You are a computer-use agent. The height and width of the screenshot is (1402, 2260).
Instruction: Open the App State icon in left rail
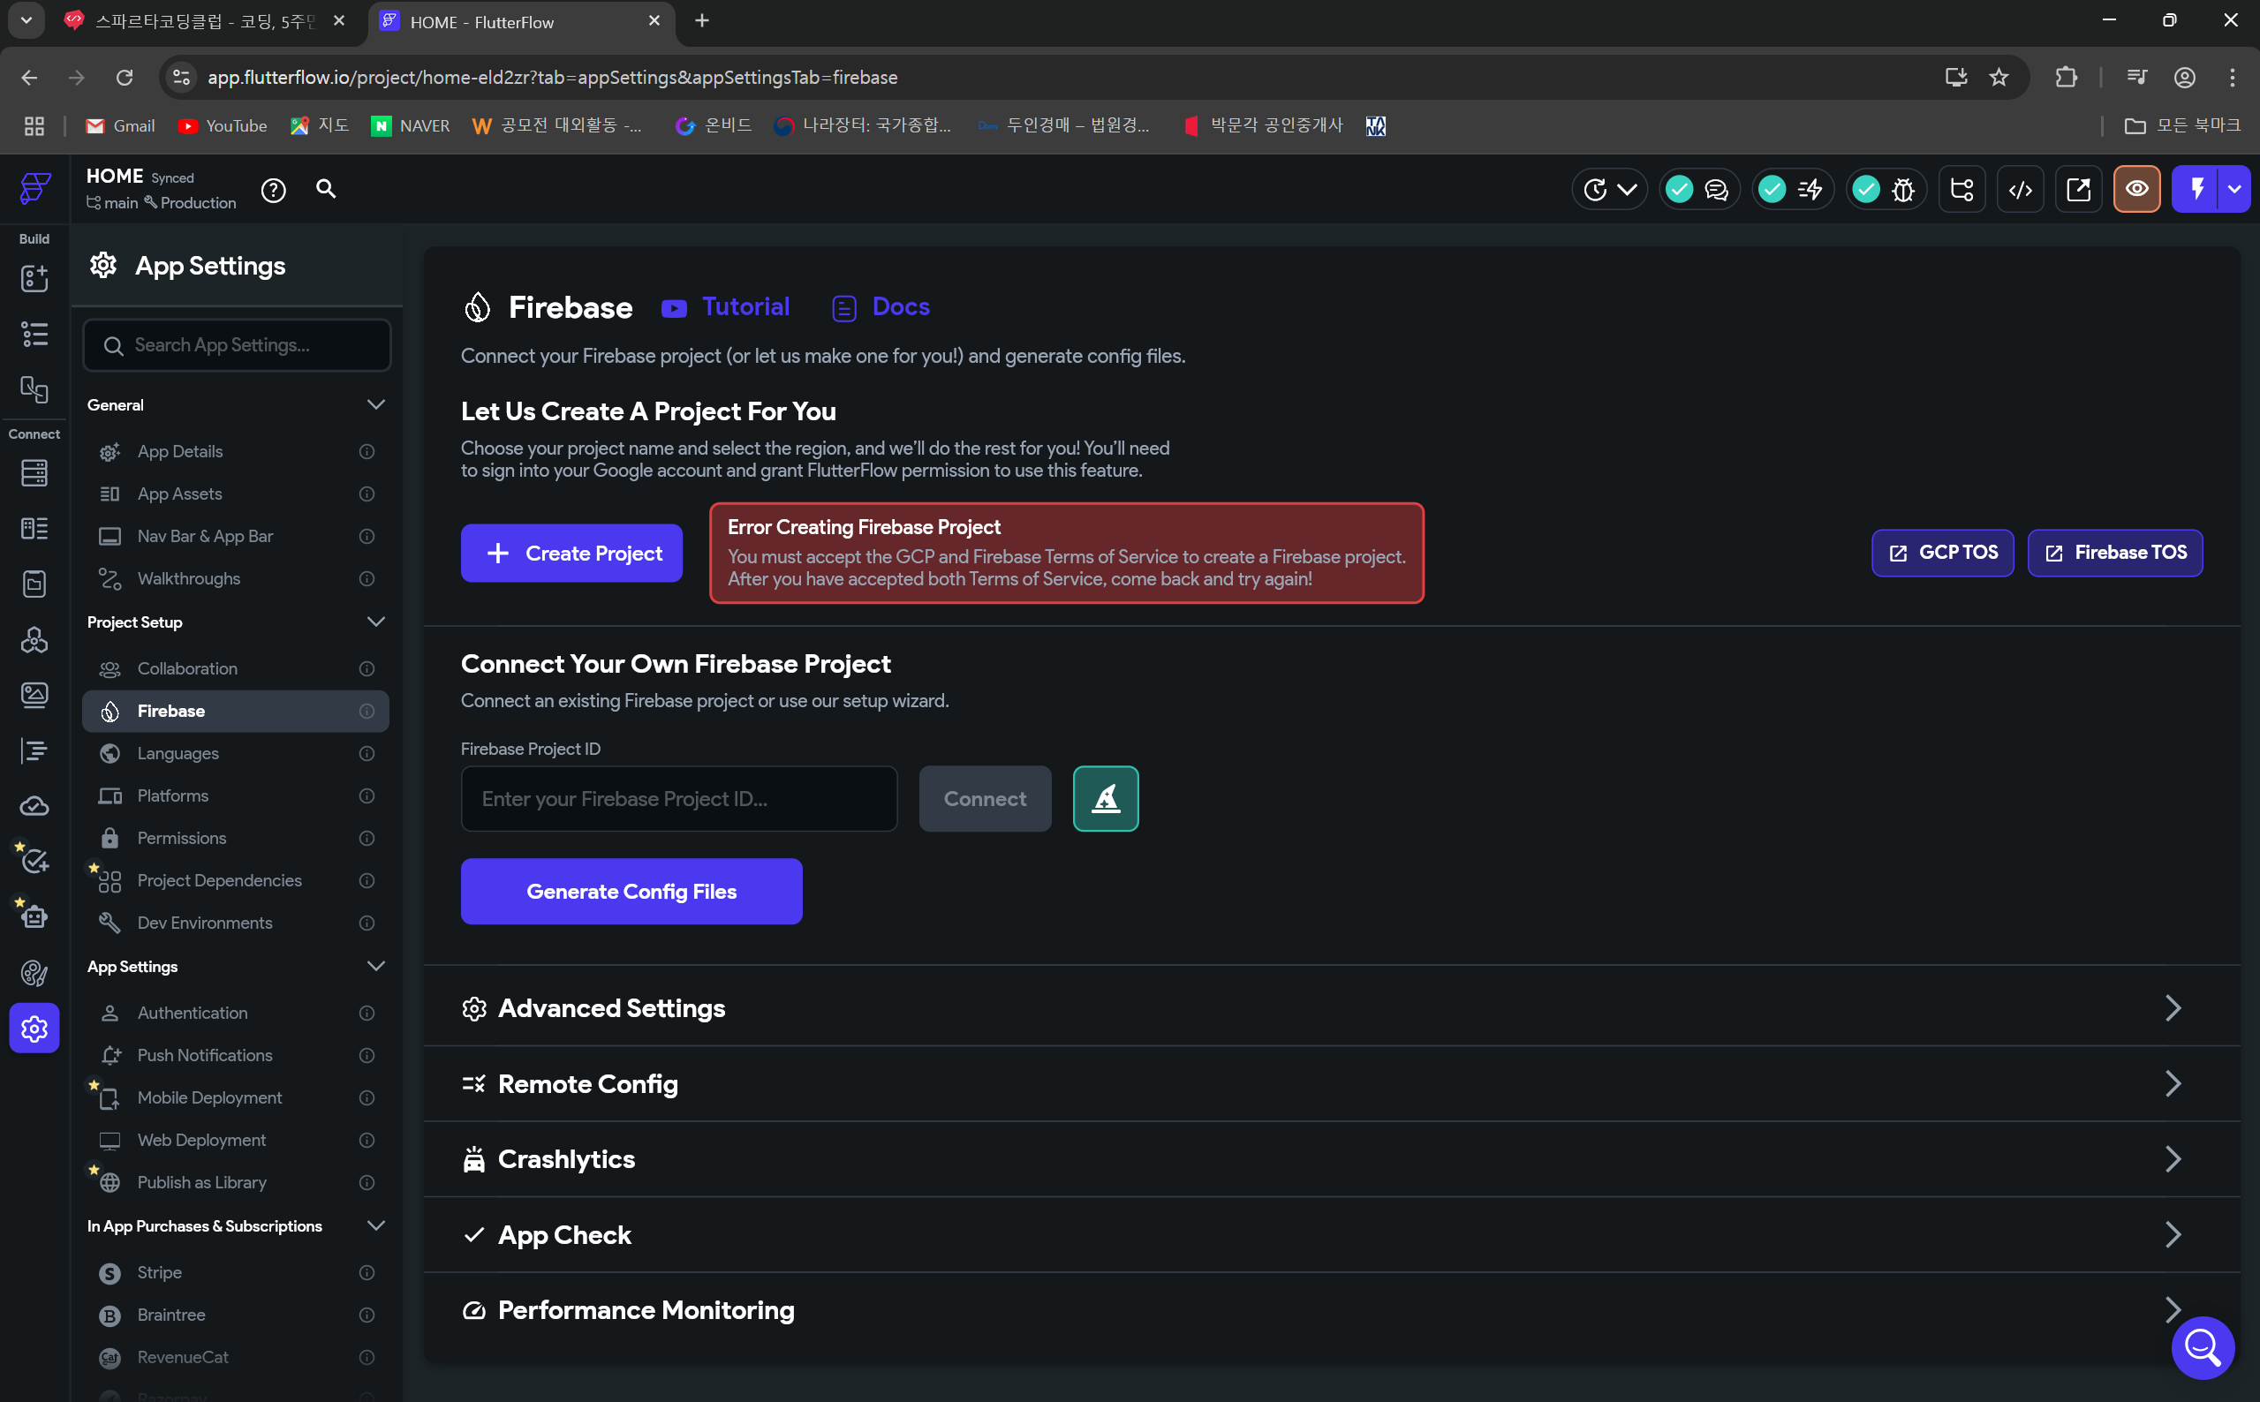(x=34, y=584)
